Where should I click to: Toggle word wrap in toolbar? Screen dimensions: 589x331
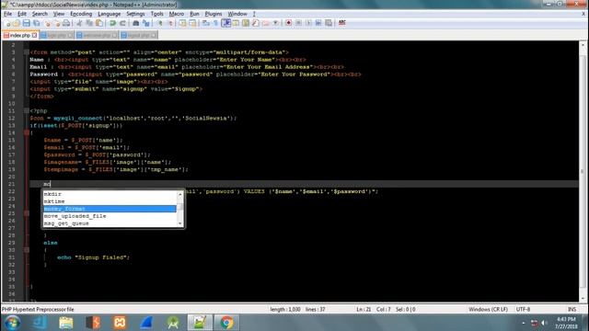pyautogui.click(x=206, y=23)
